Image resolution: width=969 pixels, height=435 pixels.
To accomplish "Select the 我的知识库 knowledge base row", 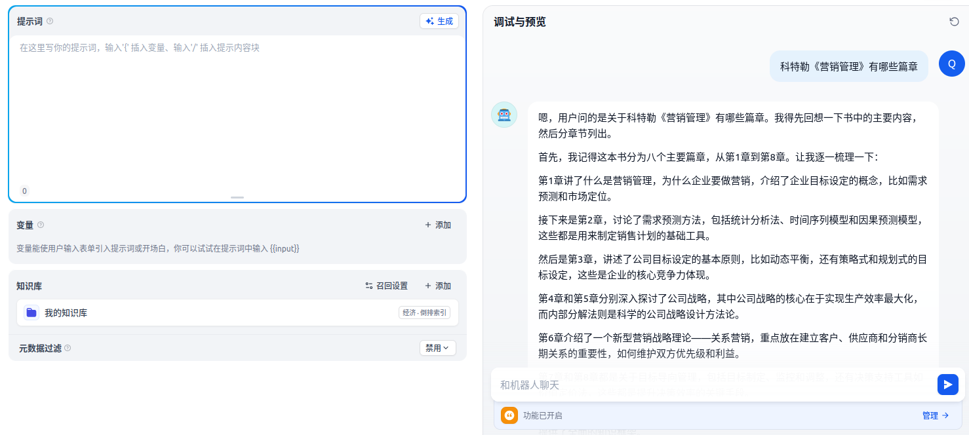I will [237, 312].
